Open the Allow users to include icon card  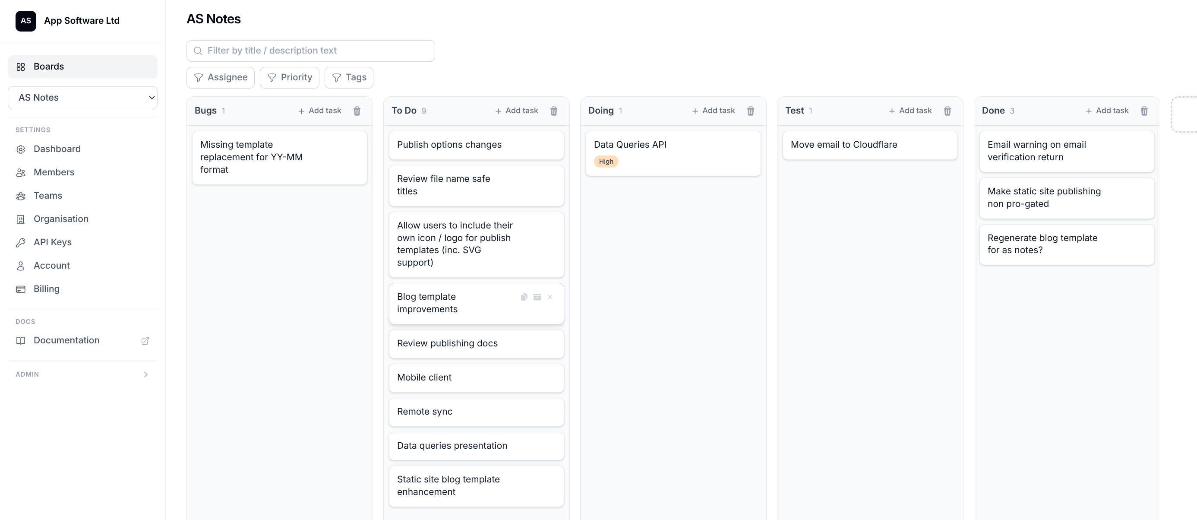tap(476, 244)
